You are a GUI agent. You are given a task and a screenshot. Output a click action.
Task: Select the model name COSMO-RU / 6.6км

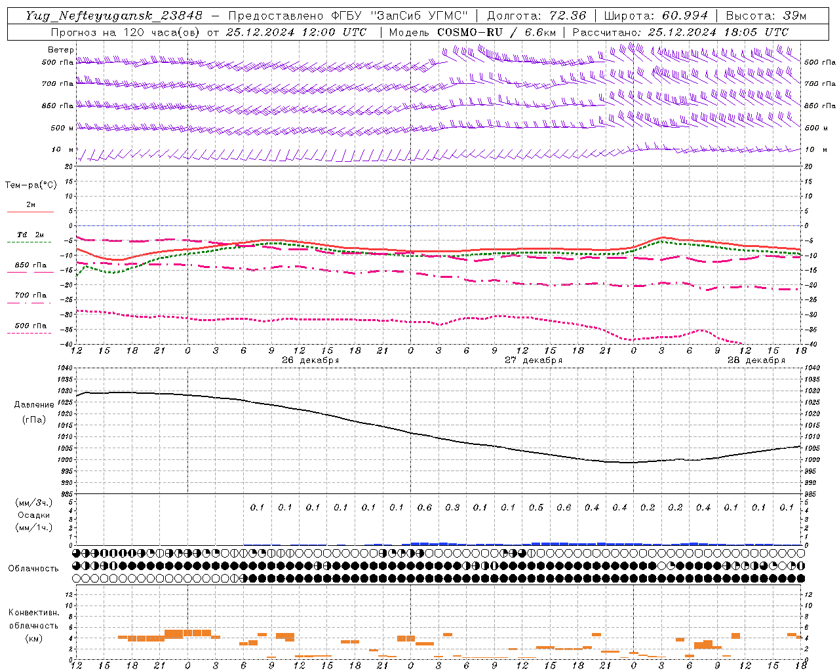(x=496, y=32)
